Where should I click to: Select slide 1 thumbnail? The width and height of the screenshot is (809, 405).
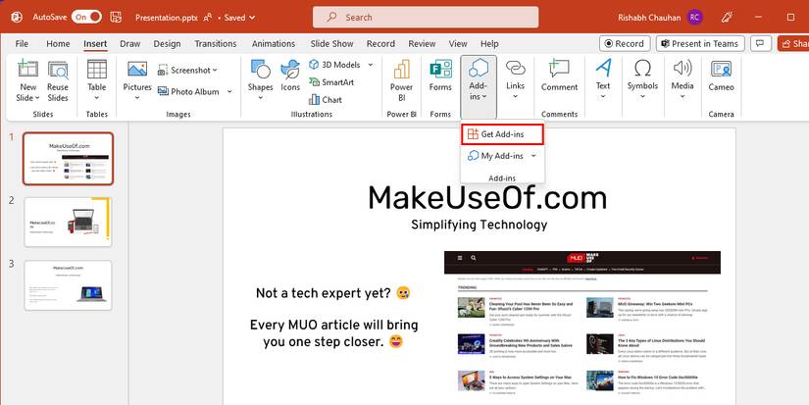68,159
